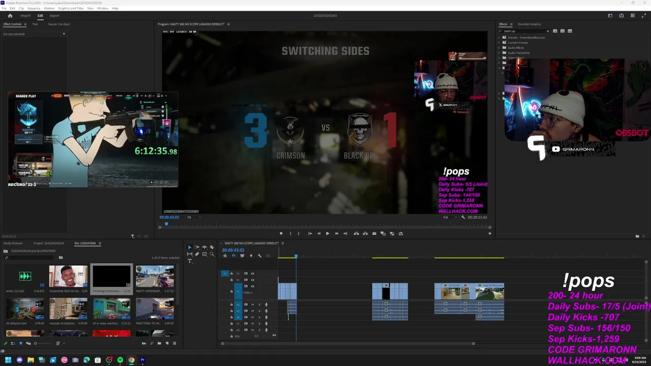Open Timeline Display Settings wrench
Viewport: 651px width, 366px height.
[259, 256]
